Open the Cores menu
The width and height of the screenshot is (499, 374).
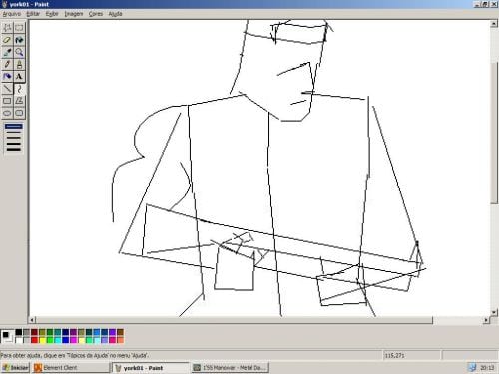tap(96, 14)
